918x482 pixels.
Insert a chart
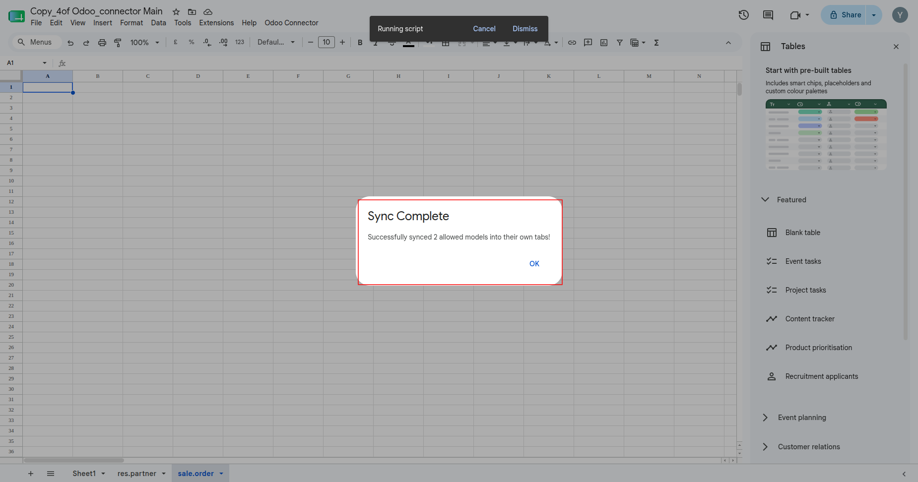click(x=604, y=43)
